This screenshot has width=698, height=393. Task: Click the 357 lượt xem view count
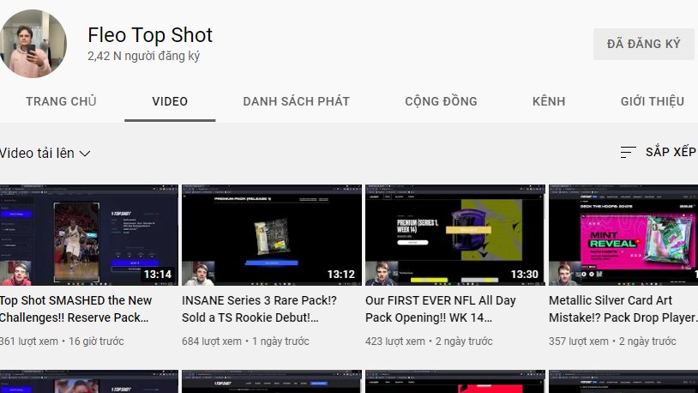tap(578, 342)
